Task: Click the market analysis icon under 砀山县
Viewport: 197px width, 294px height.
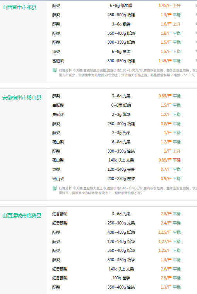Action: [x=55, y=188]
